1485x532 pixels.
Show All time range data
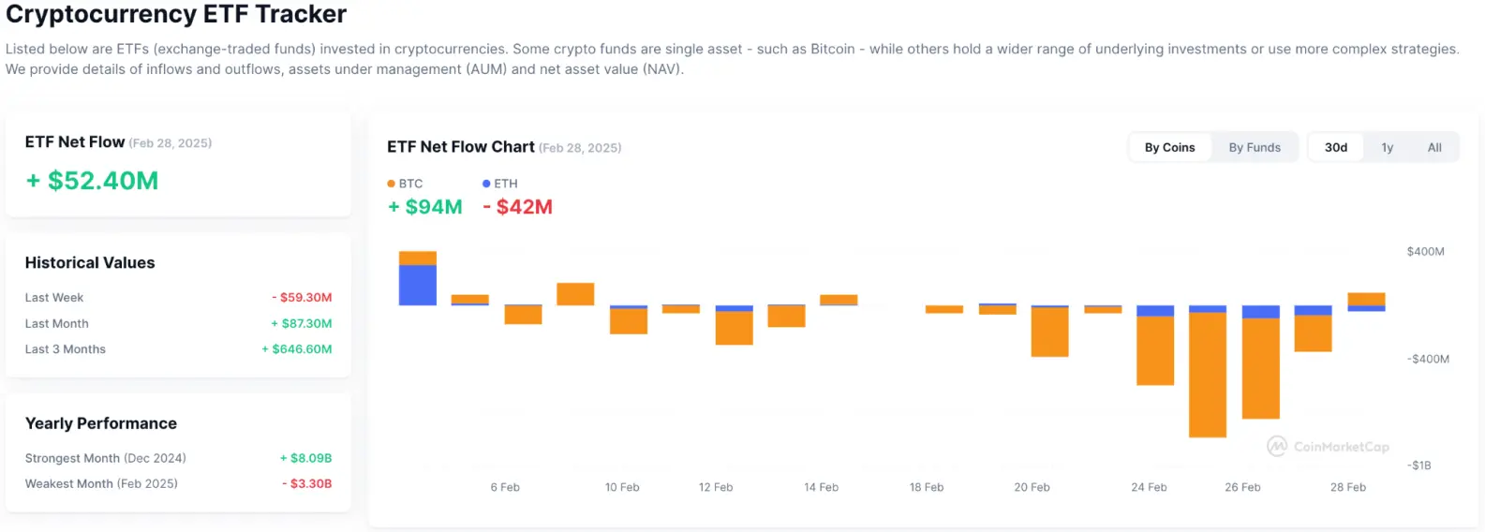[1433, 147]
